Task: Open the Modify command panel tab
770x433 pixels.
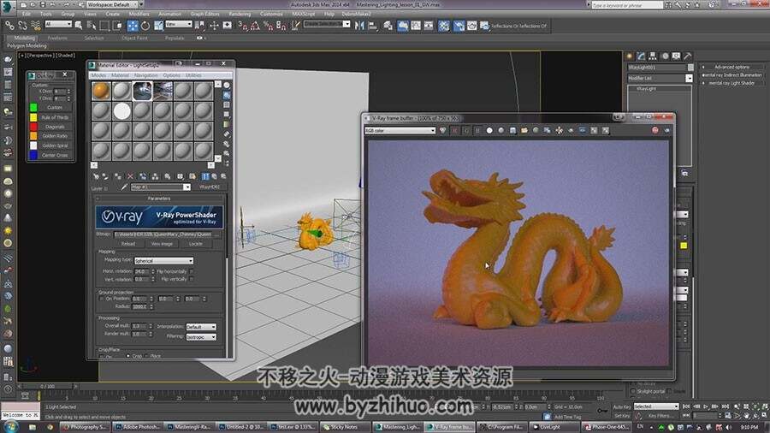Action: point(641,56)
